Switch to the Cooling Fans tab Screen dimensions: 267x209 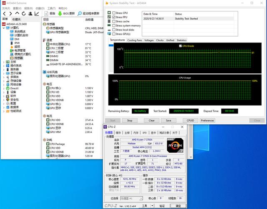pos(134,40)
